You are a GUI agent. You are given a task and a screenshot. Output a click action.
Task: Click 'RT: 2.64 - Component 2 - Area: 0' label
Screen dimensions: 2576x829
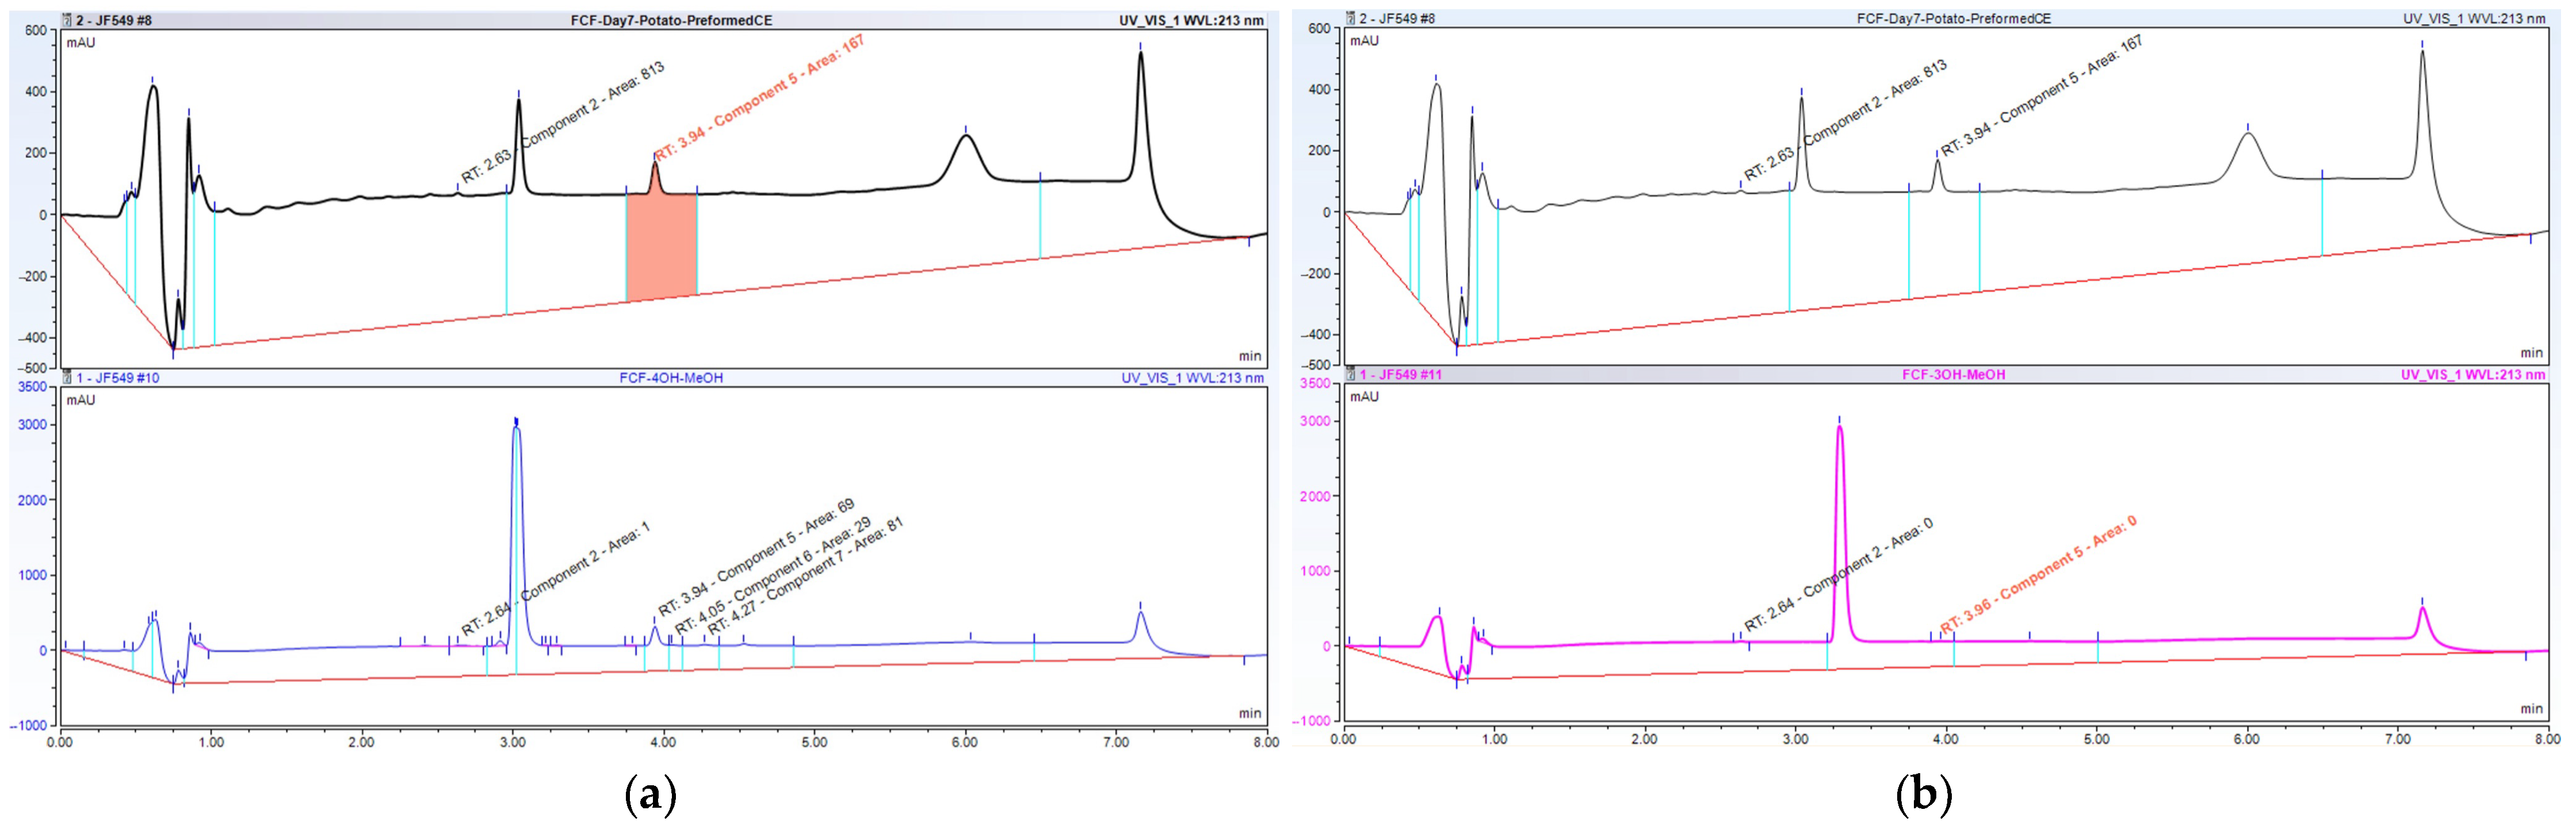(1838, 575)
